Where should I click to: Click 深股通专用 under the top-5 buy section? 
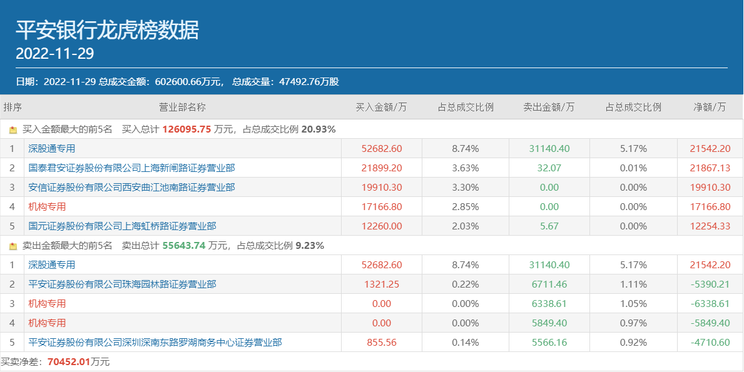pos(52,148)
